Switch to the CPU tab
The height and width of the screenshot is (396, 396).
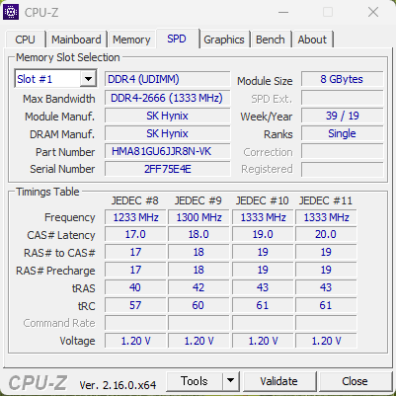pyautogui.click(x=25, y=40)
